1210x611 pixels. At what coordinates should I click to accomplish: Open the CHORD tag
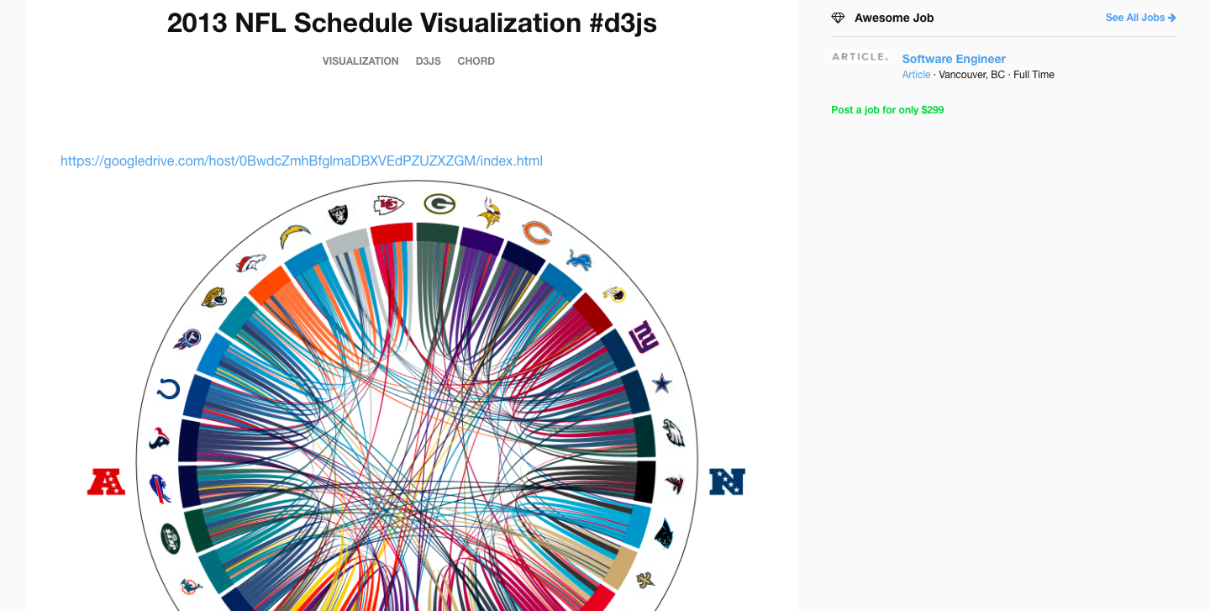tap(476, 61)
